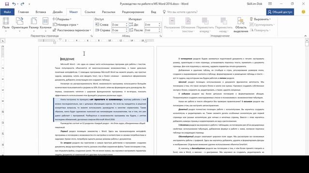Viewport: 309px width, 173px height.
Task: Decrease the Справа indent value
Action: point(126,31)
